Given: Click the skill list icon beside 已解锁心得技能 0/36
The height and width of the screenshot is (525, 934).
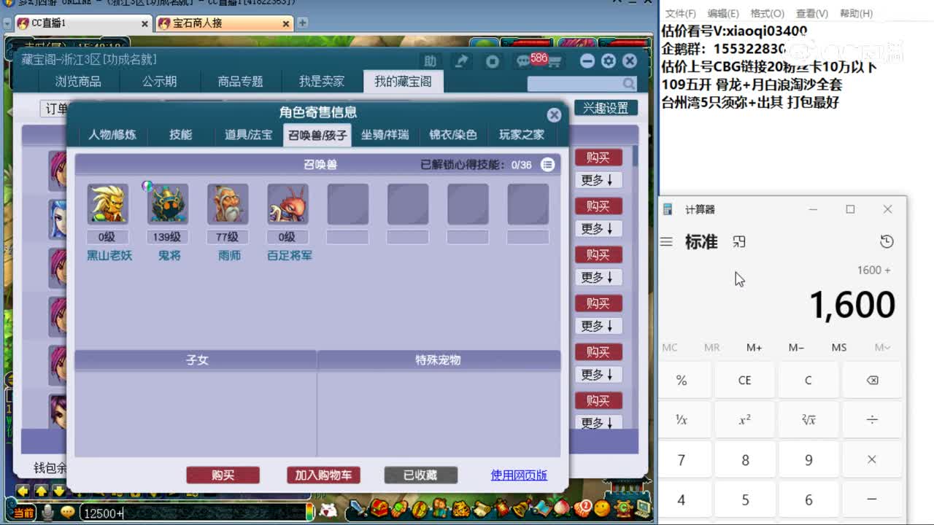Looking at the screenshot, I should (547, 165).
